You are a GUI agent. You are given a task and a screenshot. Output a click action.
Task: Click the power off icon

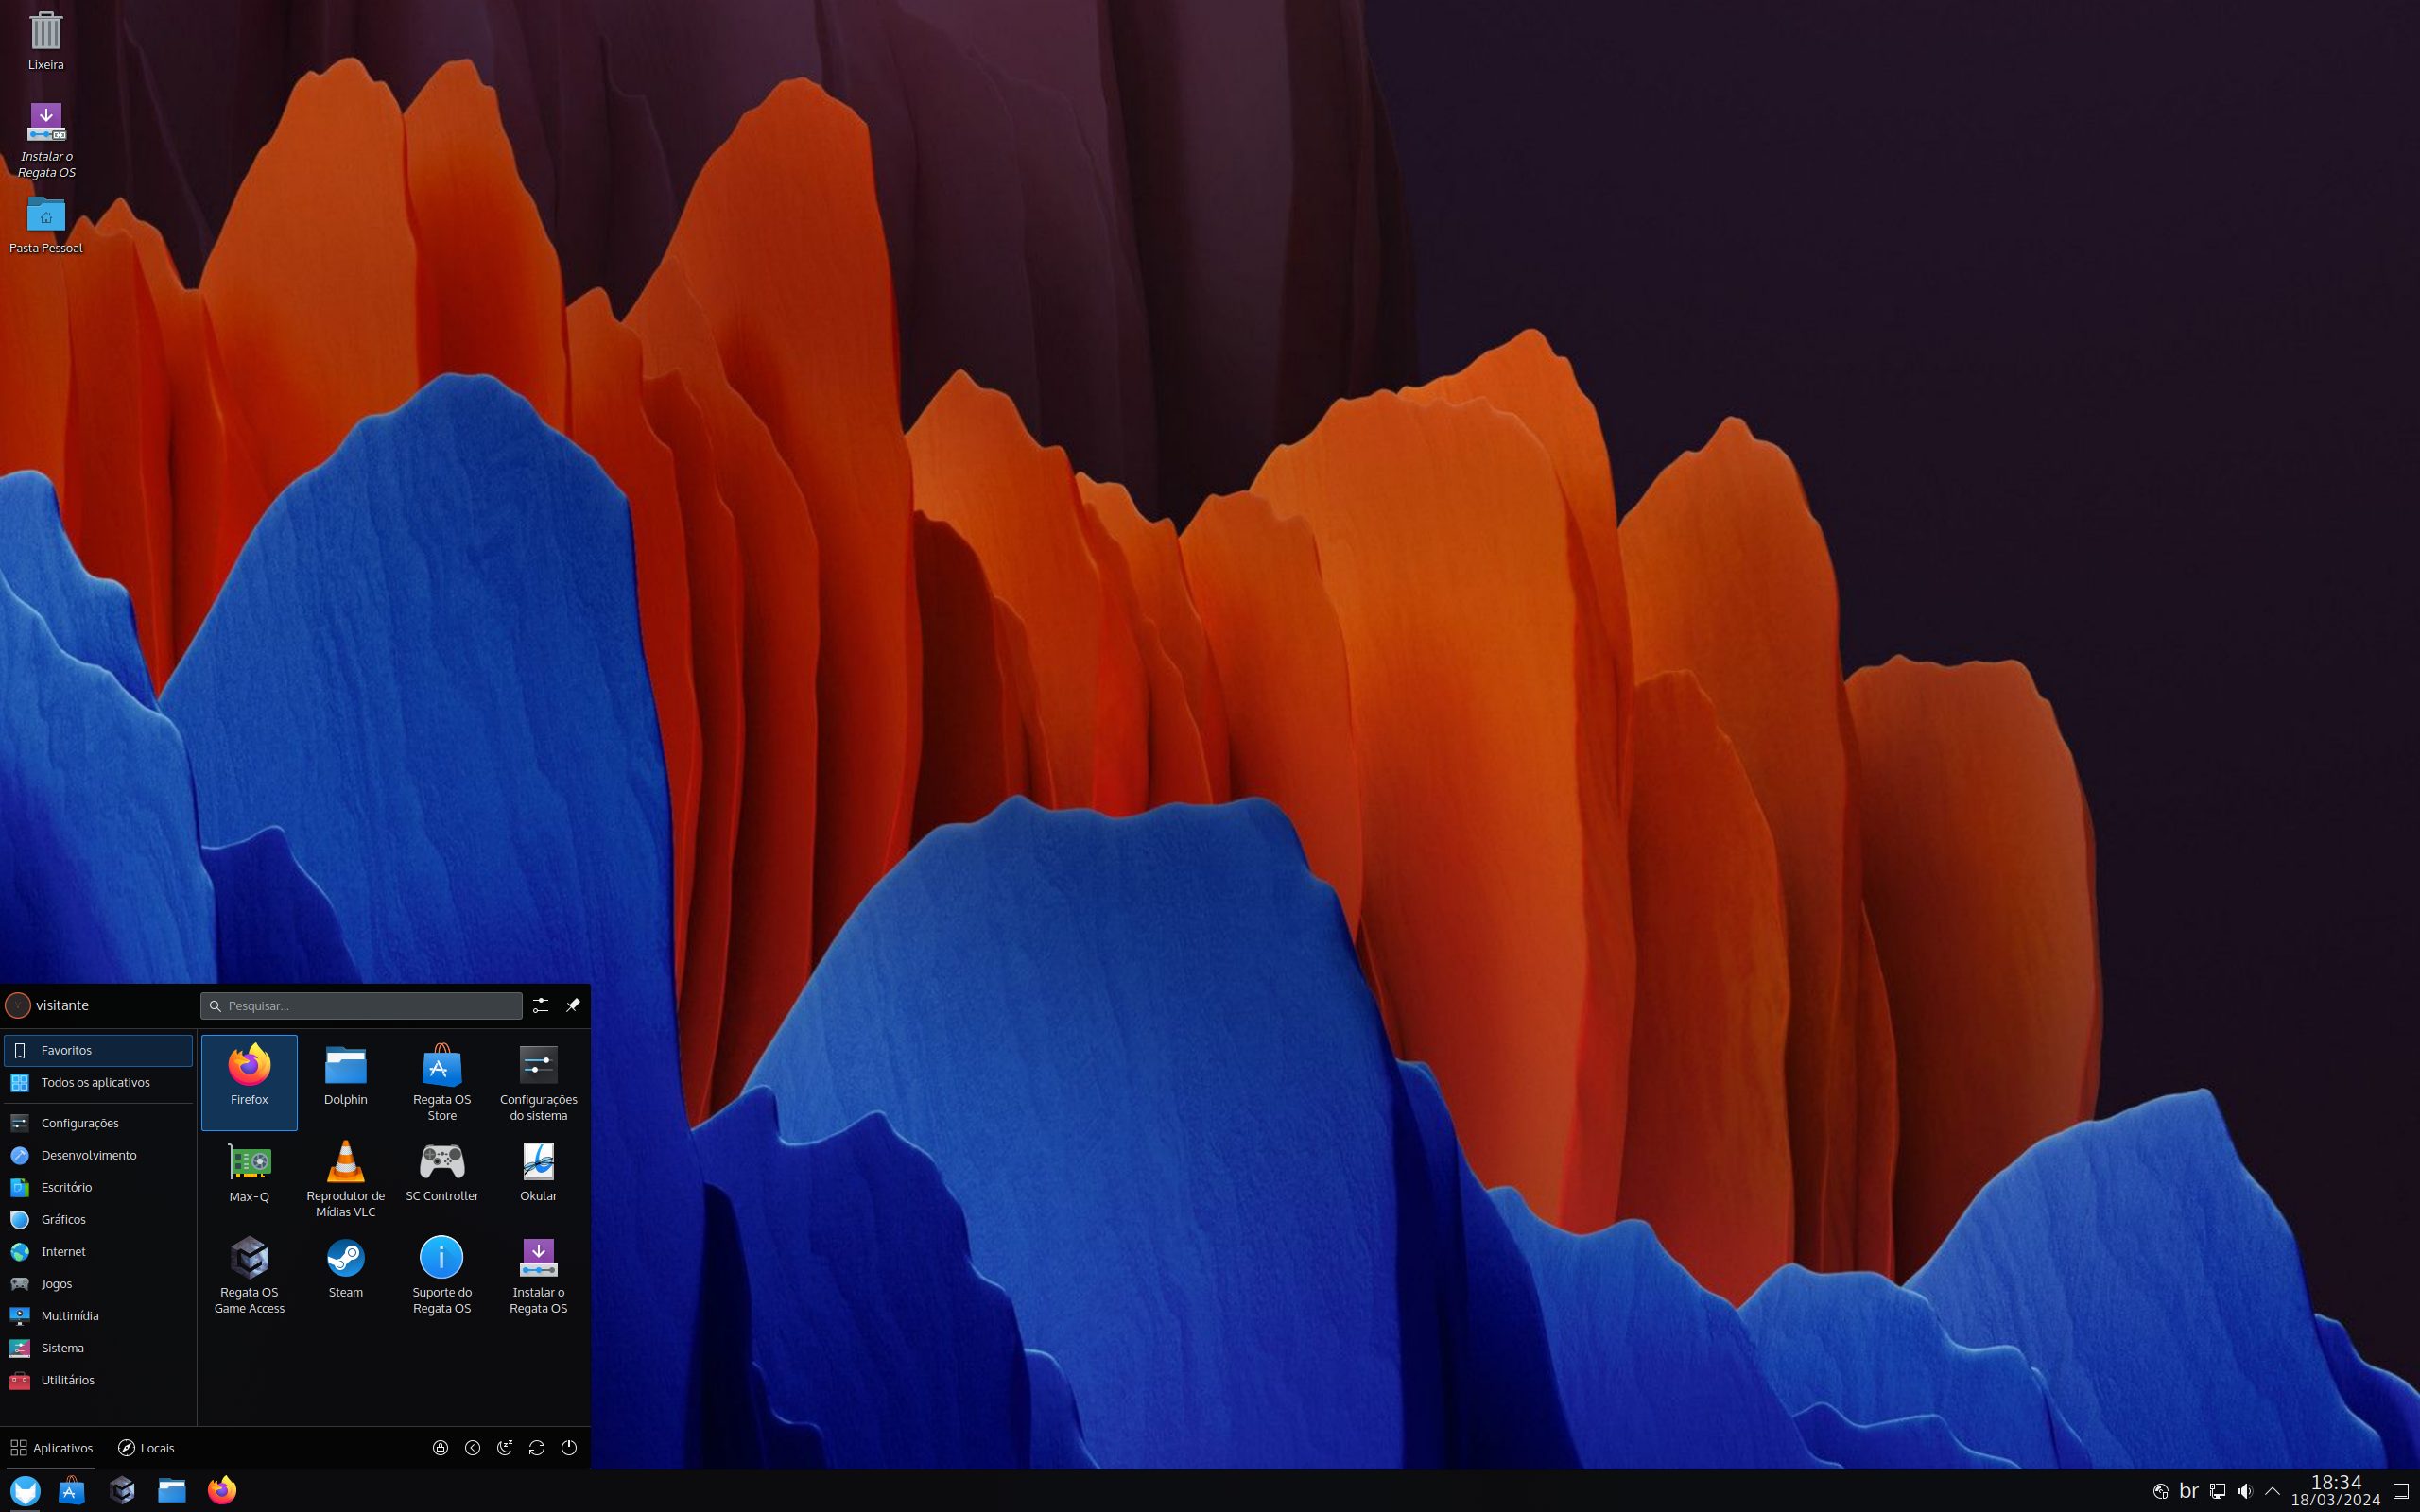pos(569,1447)
